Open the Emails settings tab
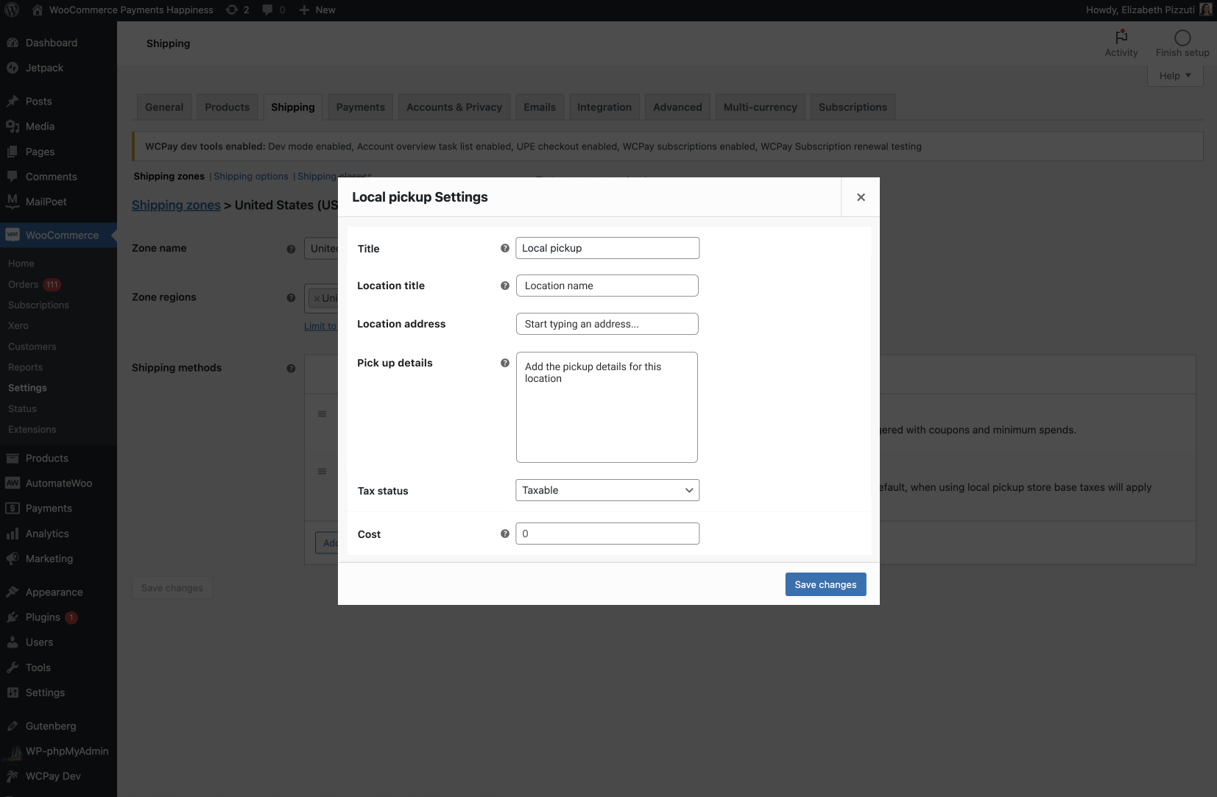1217x797 pixels. 539,107
